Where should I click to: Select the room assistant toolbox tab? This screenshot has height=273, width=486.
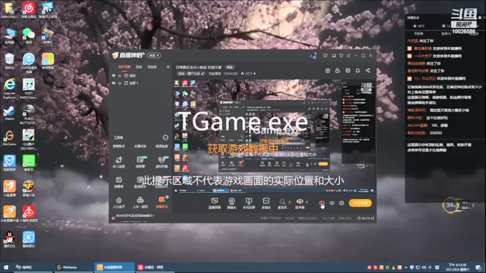[118, 146]
